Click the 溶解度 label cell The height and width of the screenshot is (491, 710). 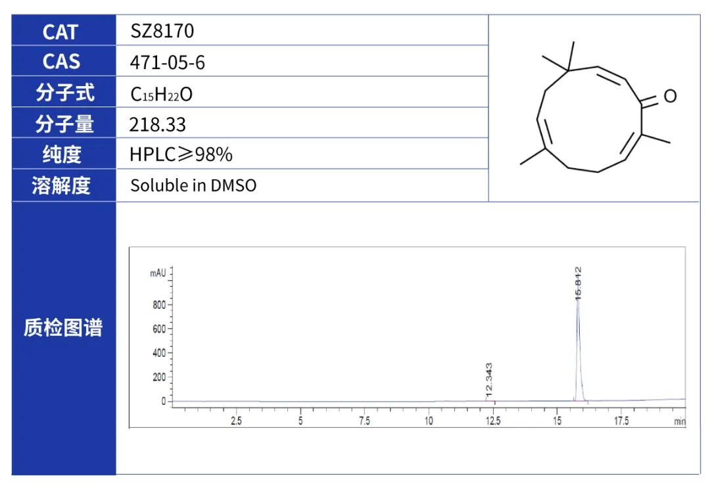[64, 185]
